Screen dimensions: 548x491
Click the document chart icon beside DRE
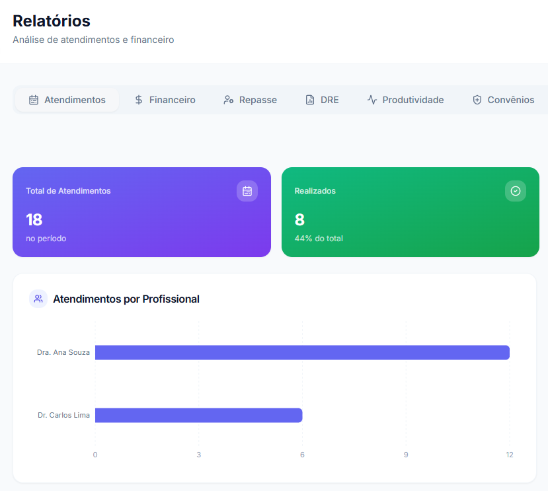pos(310,100)
